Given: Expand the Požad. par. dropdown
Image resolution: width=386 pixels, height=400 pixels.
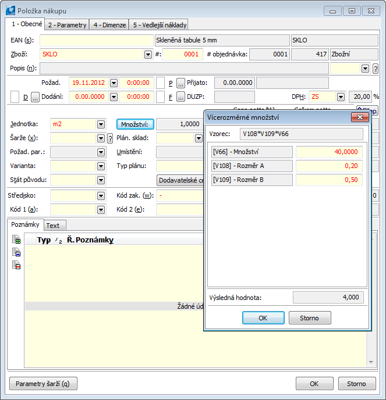Looking at the screenshot, I should [x=101, y=152].
